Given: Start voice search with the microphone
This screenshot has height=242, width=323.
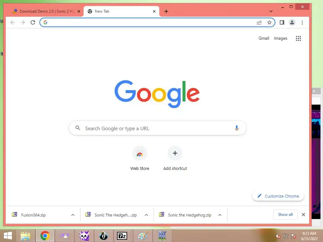Looking at the screenshot, I should [x=237, y=128].
